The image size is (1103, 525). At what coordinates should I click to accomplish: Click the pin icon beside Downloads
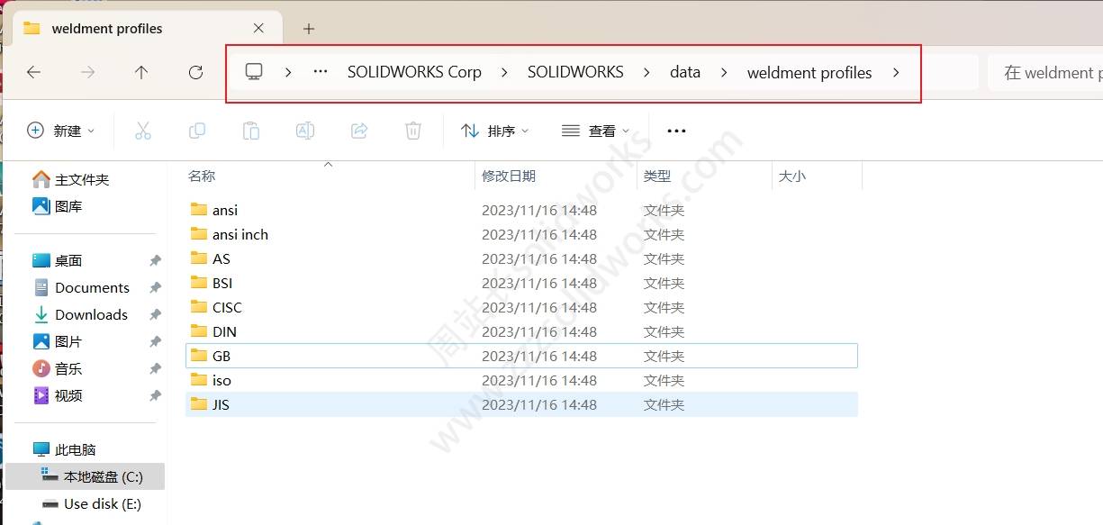tap(155, 314)
